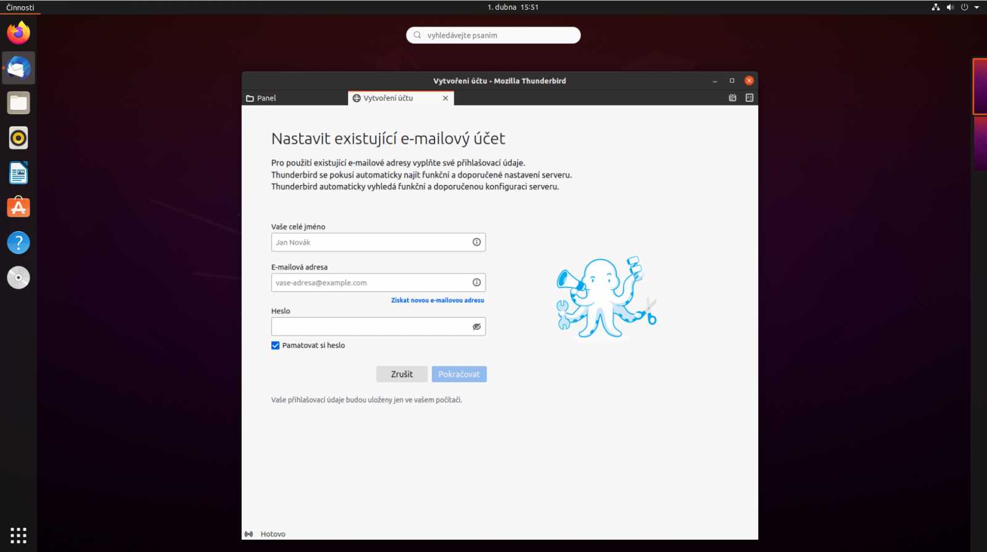The image size is (987, 552).
Task: Focus the E-mailová adresa field
Action: [378, 282]
